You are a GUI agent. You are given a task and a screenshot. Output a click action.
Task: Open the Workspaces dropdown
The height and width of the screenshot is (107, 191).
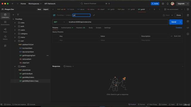[35, 4]
